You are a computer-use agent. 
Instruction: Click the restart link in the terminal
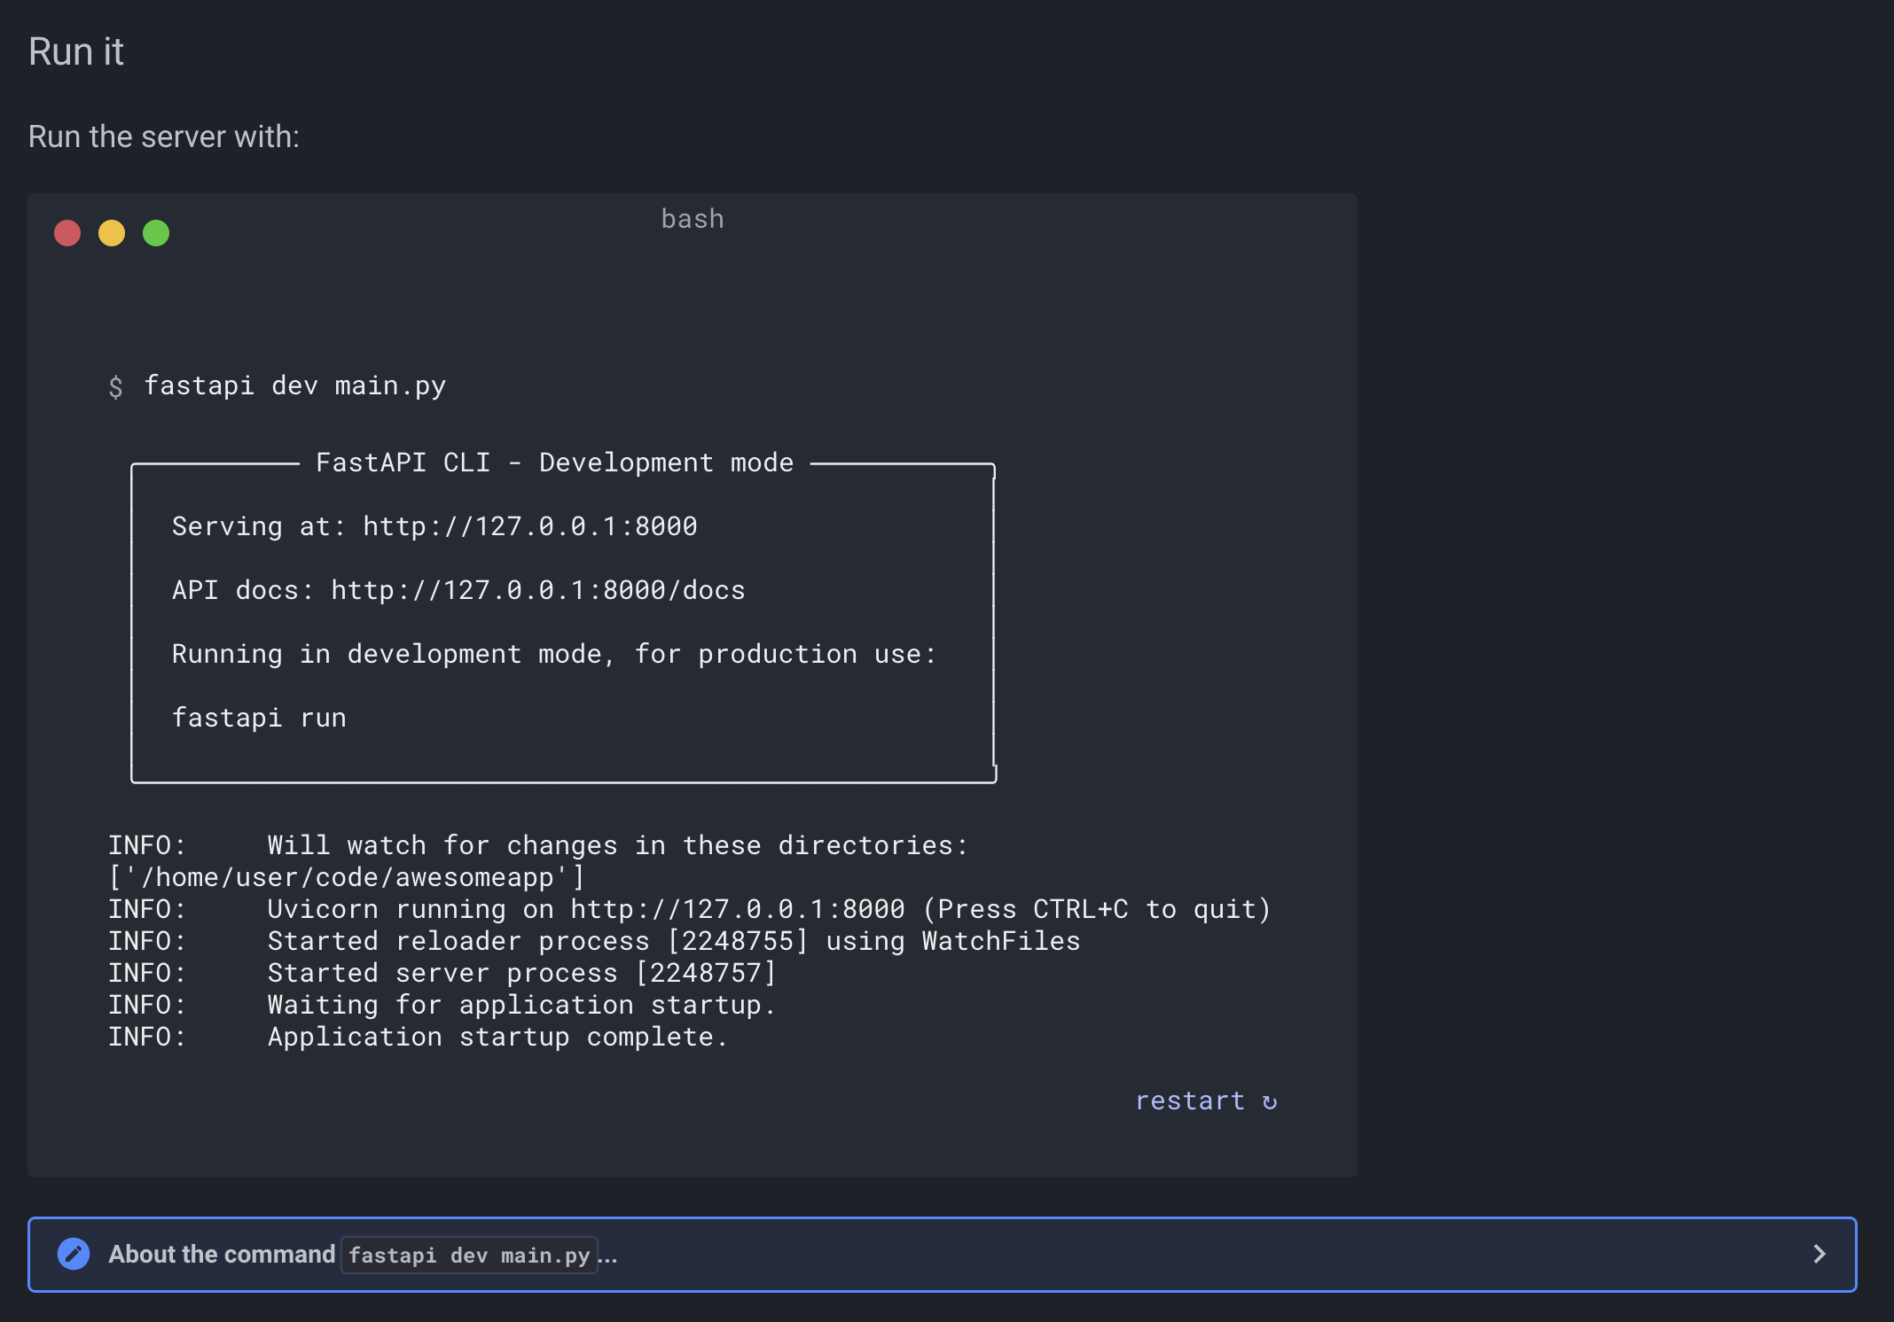[x=1190, y=1100]
